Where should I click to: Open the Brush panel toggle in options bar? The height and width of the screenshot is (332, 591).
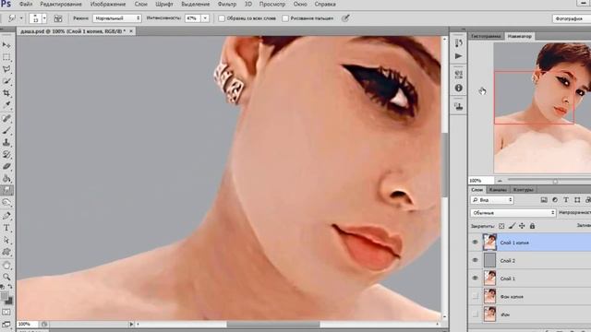tap(58, 18)
